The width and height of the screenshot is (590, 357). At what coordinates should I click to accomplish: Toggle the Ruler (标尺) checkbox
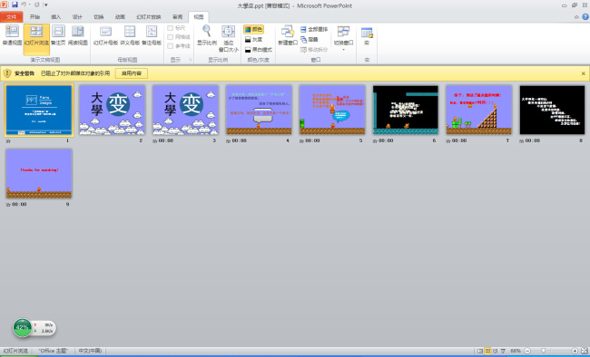[x=170, y=28]
